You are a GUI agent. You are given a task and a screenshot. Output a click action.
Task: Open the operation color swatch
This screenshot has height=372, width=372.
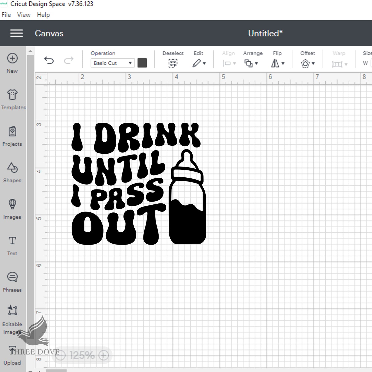[142, 63]
